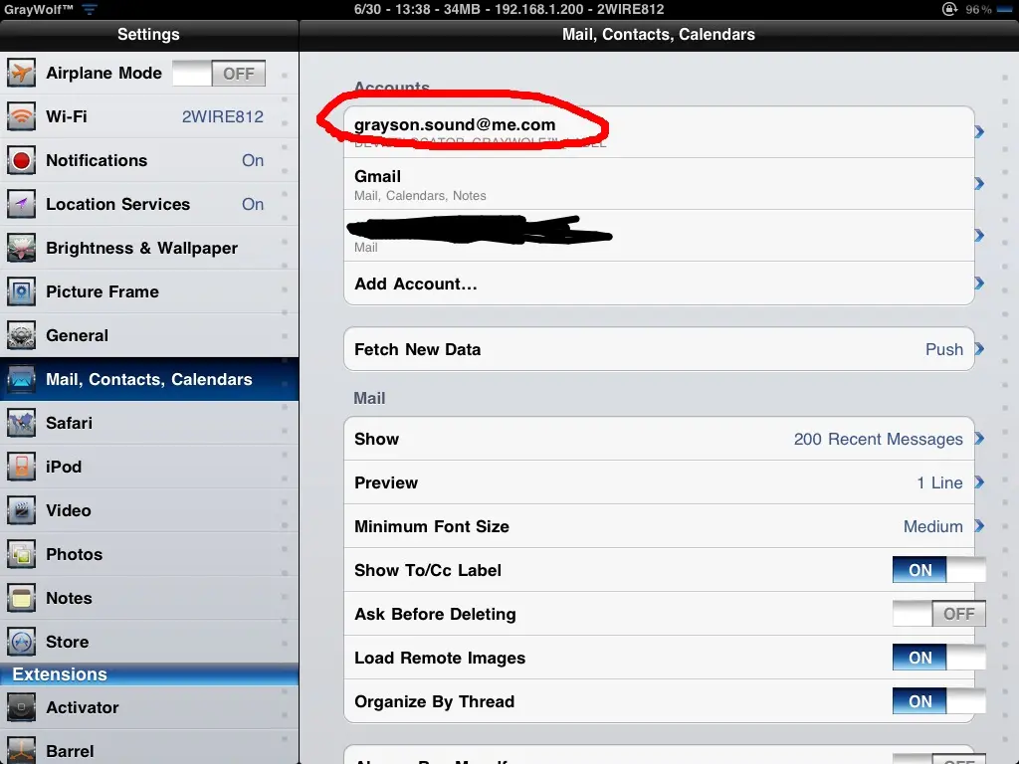Toggle Load Remote Images off
The height and width of the screenshot is (764, 1019).
[938, 658]
